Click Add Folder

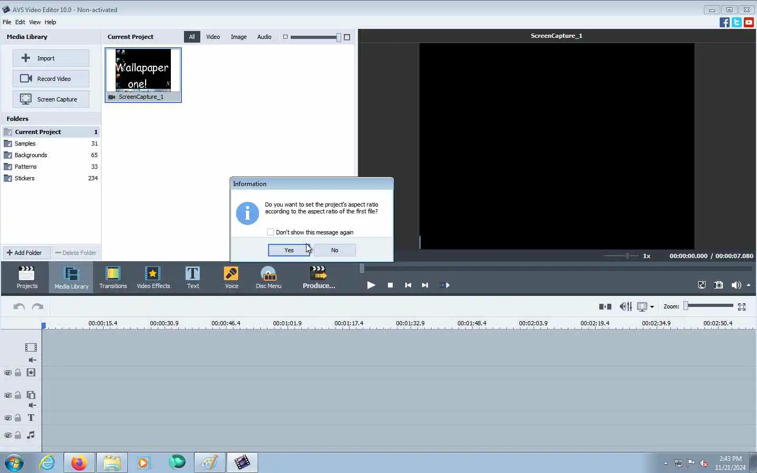pos(26,253)
